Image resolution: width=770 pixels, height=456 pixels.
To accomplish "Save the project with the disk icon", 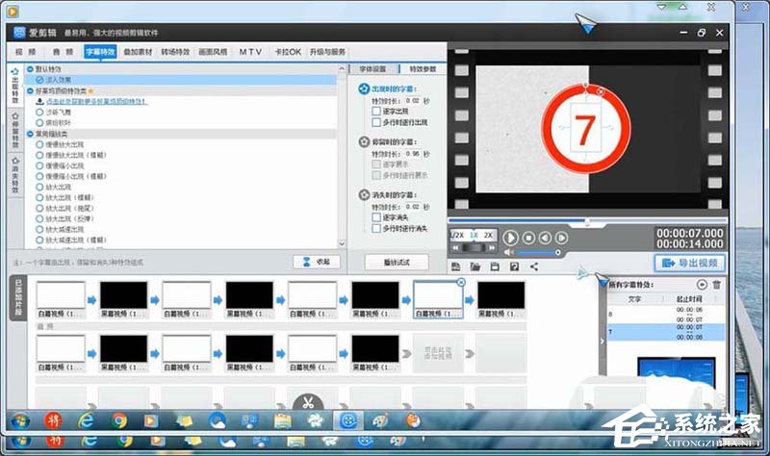I will pos(495,266).
